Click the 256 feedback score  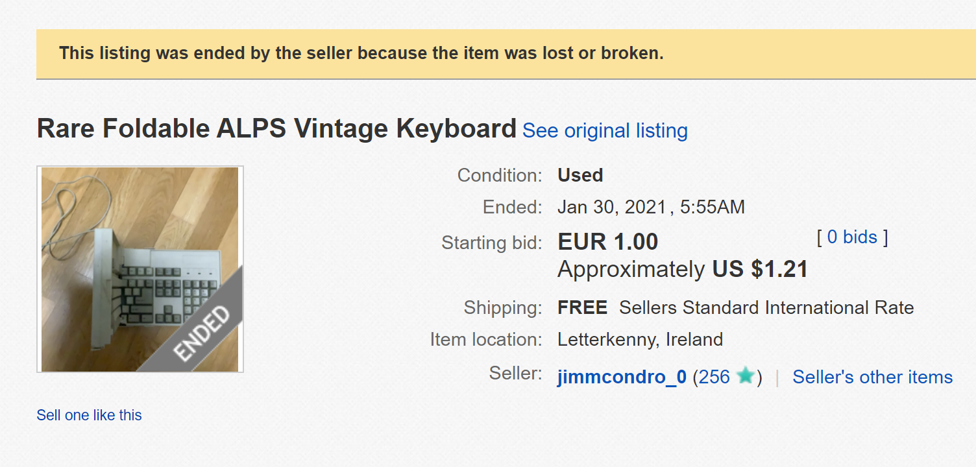click(714, 377)
